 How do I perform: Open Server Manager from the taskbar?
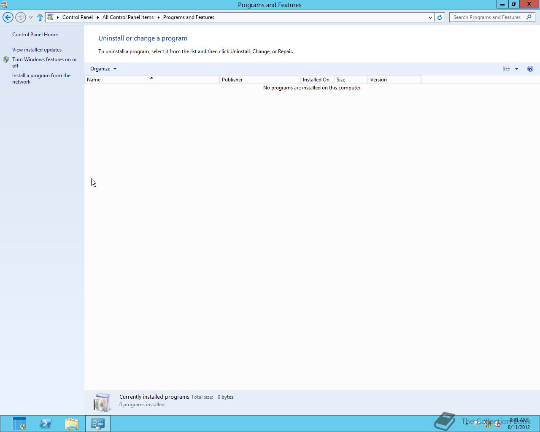[19, 424]
